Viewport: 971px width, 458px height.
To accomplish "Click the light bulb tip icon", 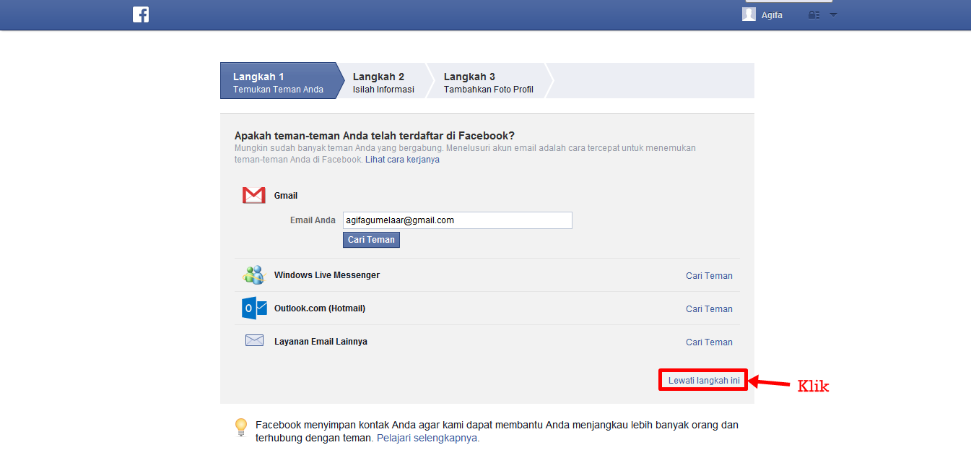I will (241, 428).
